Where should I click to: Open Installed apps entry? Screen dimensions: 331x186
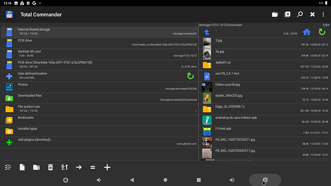[x=99, y=131]
